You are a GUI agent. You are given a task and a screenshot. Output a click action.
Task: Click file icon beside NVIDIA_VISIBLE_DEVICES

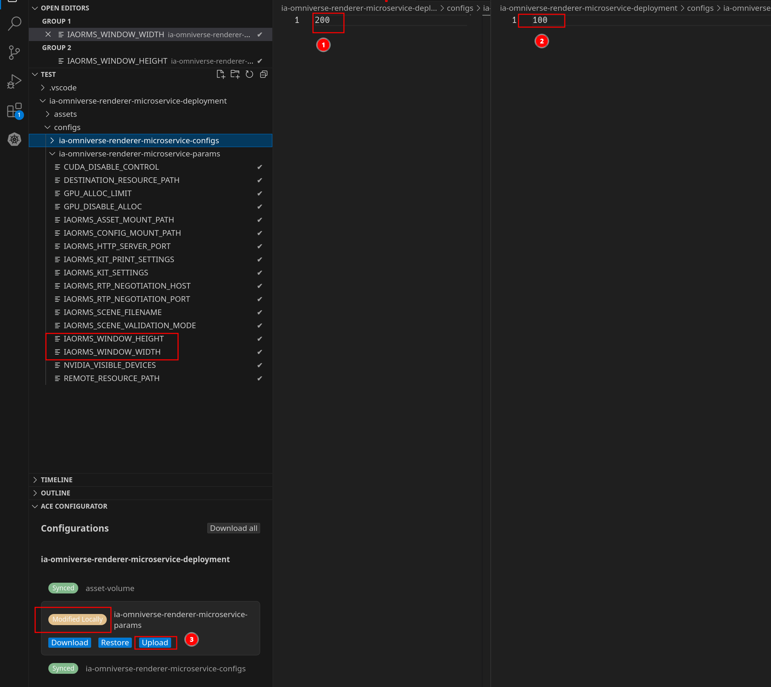(57, 365)
